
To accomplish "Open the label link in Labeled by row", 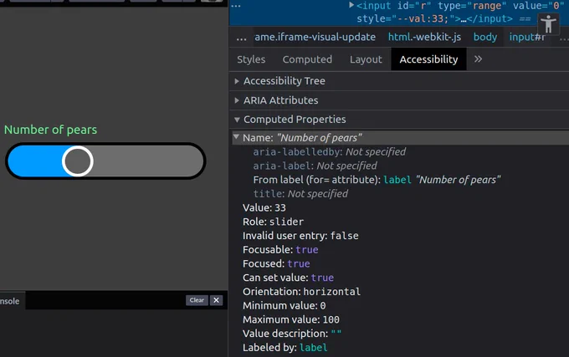I will click(x=314, y=348).
